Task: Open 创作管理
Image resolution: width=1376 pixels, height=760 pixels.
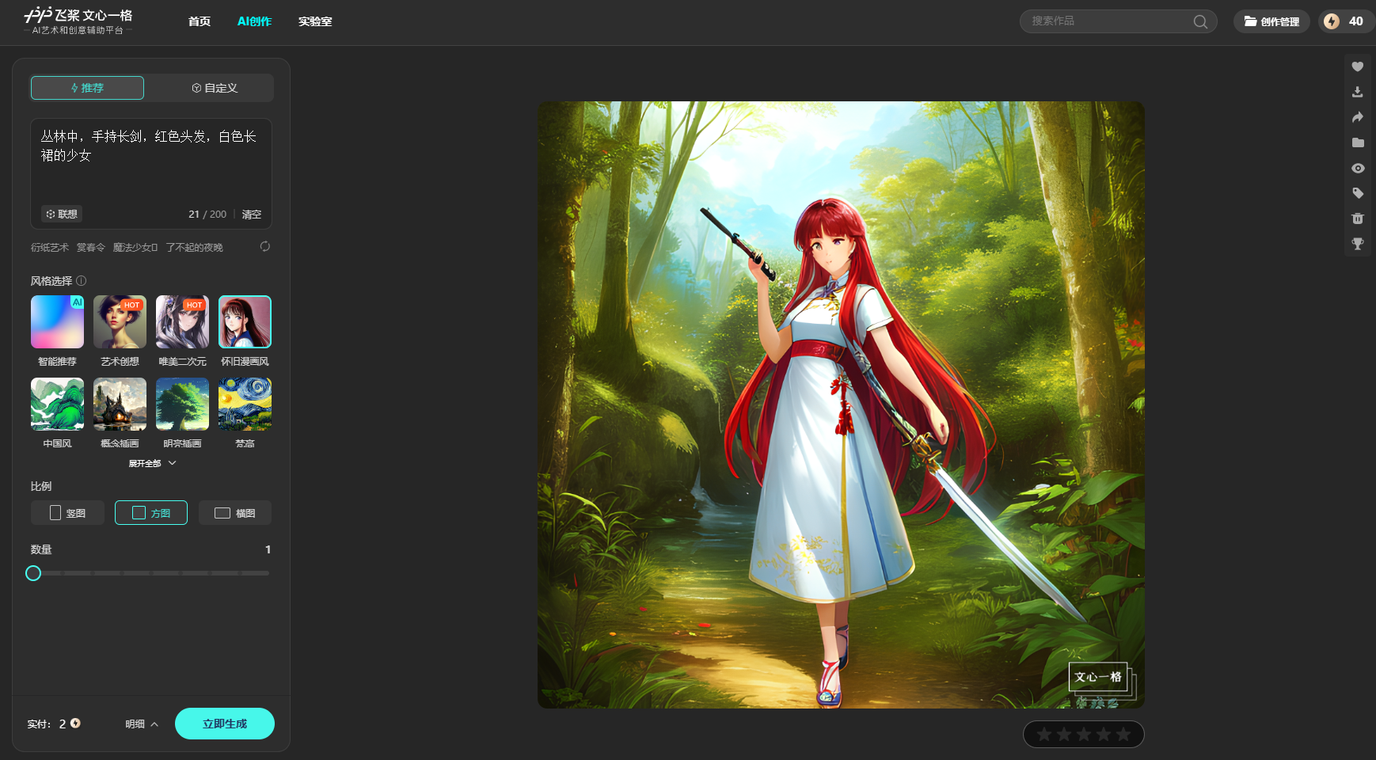Action: (x=1271, y=21)
